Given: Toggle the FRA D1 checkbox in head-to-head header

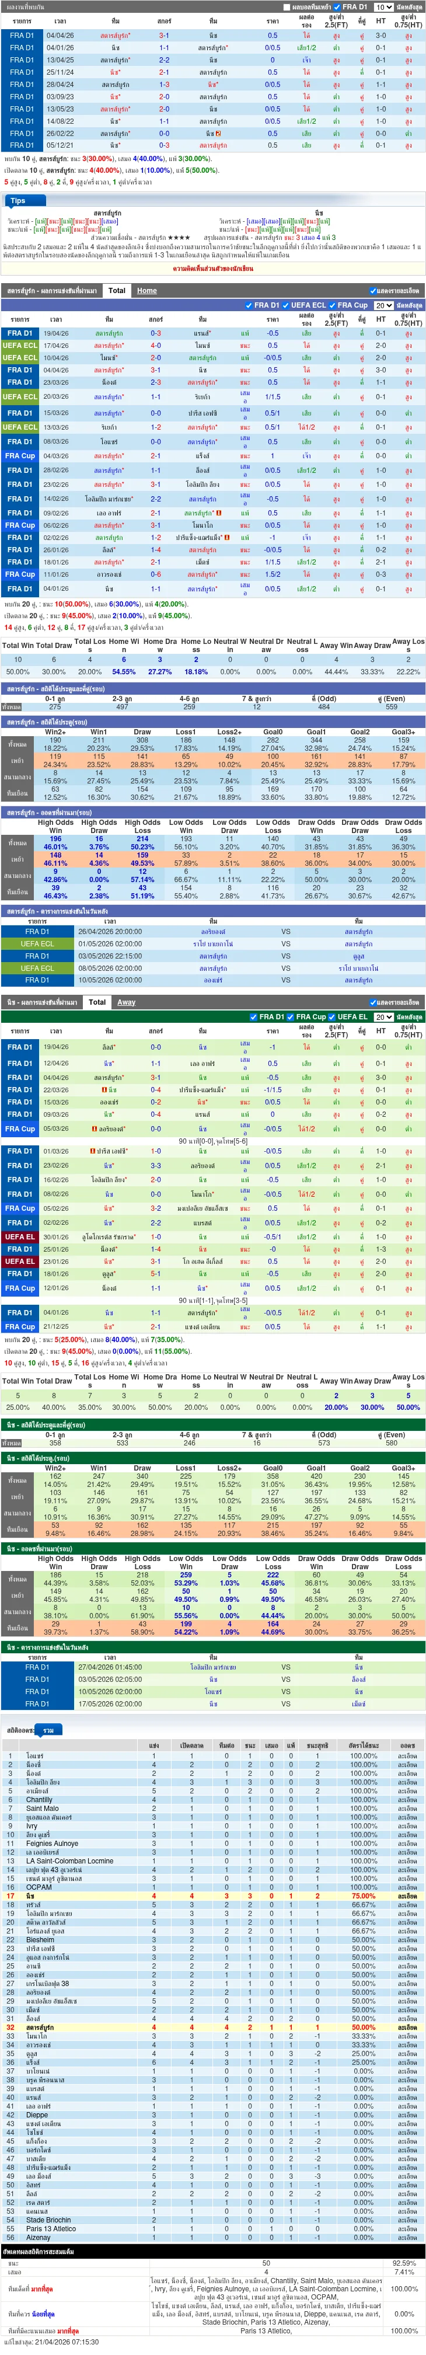Looking at the screenshot, I should [337, 6].
